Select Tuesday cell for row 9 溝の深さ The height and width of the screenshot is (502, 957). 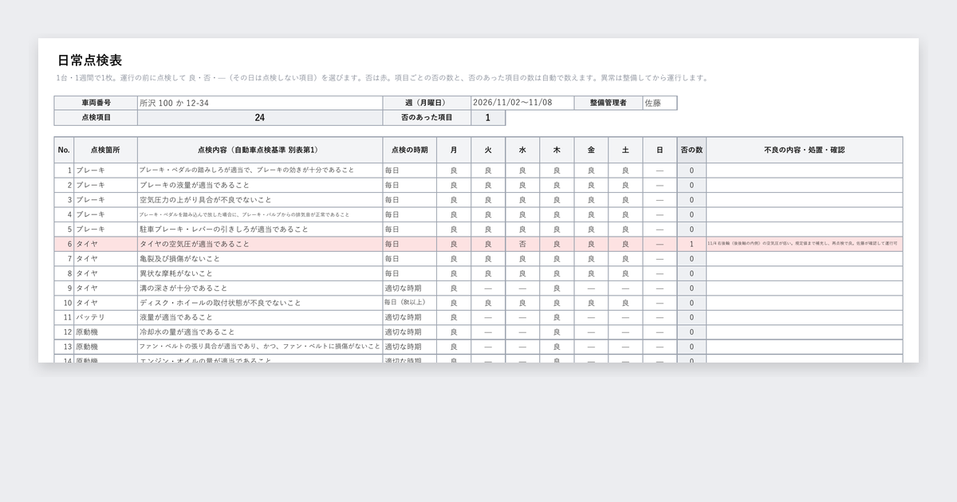point(488,288)
